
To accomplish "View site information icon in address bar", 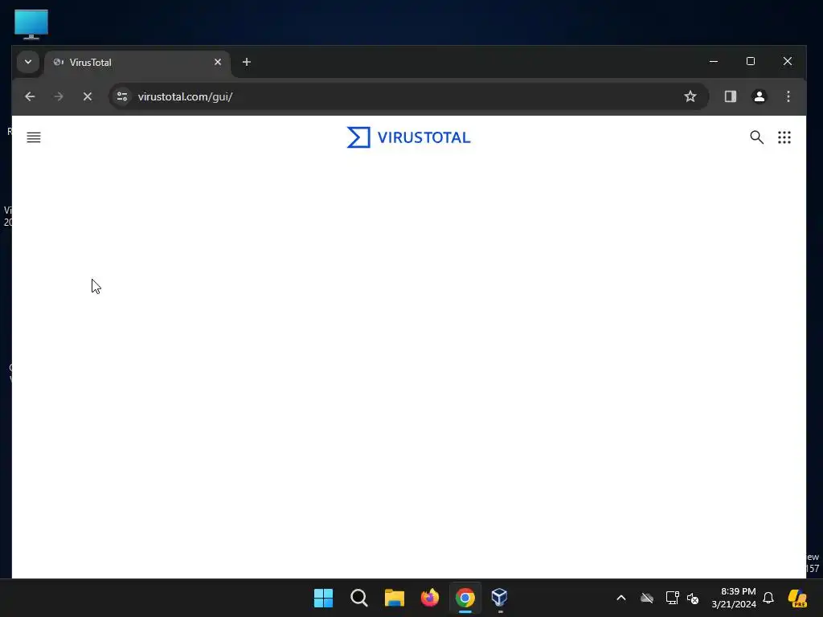I will pos(122,96).
